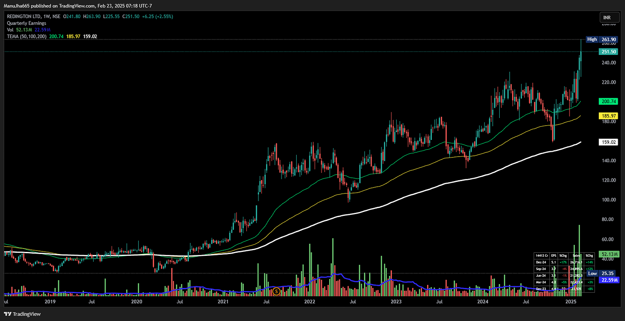
Task: Click the green 52.13M volume label on scale
Action: [609, 254]
